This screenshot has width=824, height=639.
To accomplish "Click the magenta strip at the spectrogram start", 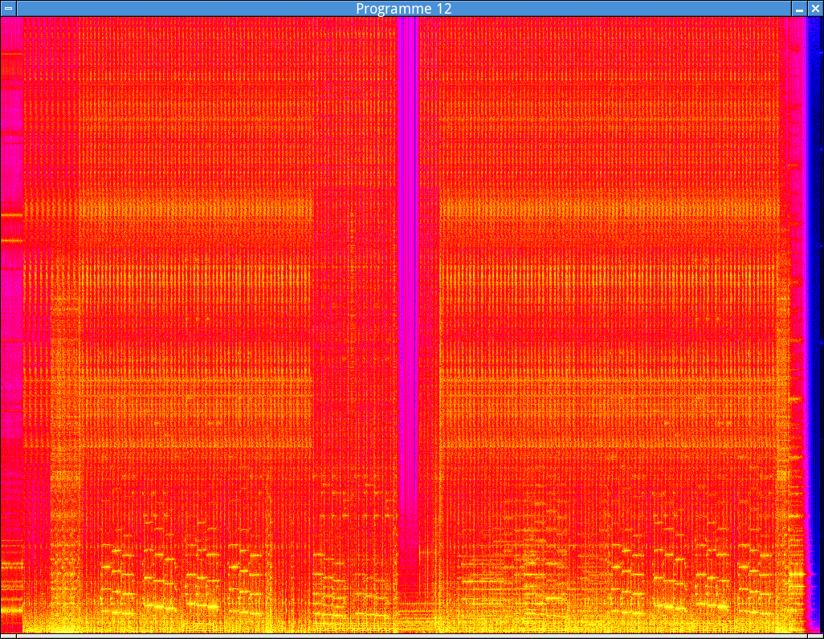I will [10, 321].
